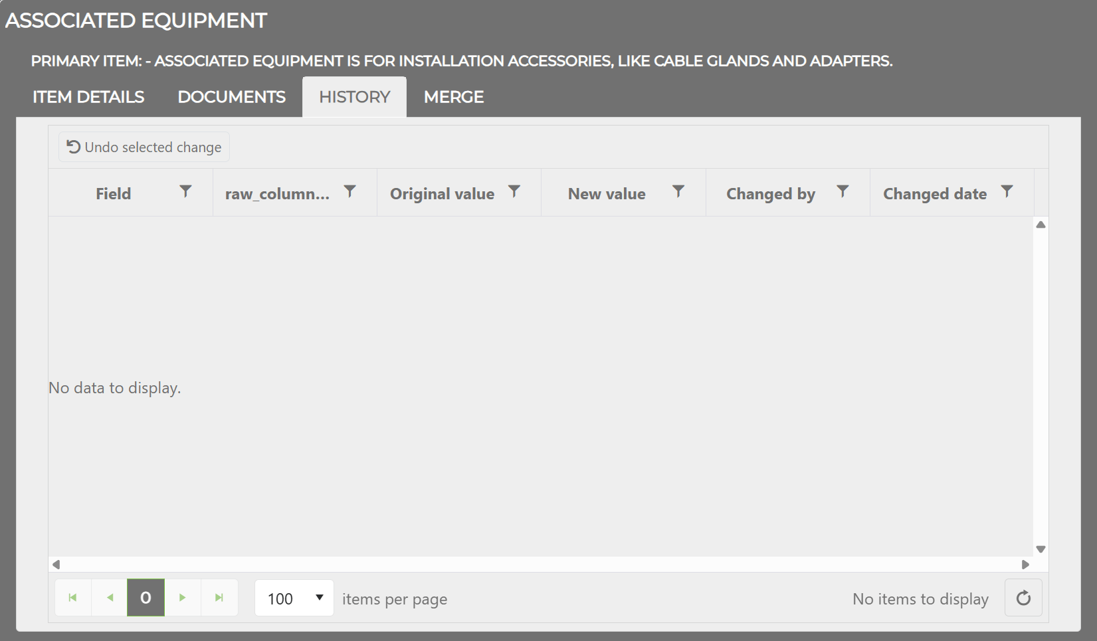Viewport: 1097px width, 641px height.
Task: Filter the New value column
Action: coord(678,192)
